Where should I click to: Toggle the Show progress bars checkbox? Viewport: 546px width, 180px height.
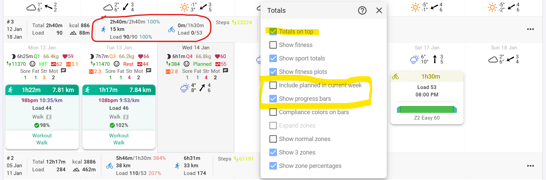click(x=273, y=99)
